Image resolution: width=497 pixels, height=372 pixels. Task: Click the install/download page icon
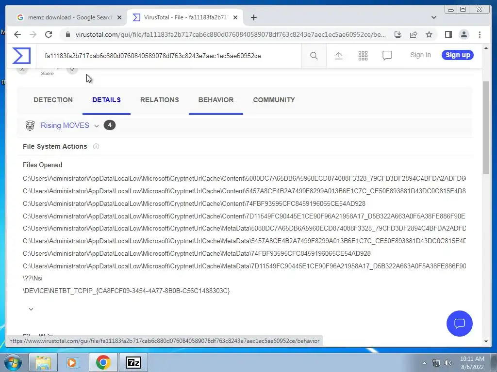(x=398, y=34)
